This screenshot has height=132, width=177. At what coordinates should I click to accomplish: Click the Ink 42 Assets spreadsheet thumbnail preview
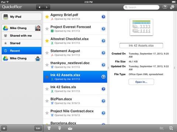[141, 27]
